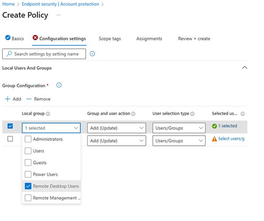The height and width of the screenshot is (221, 264).
Task: Click the magnifier icon in the search box
Action: [x=9, y=54]
